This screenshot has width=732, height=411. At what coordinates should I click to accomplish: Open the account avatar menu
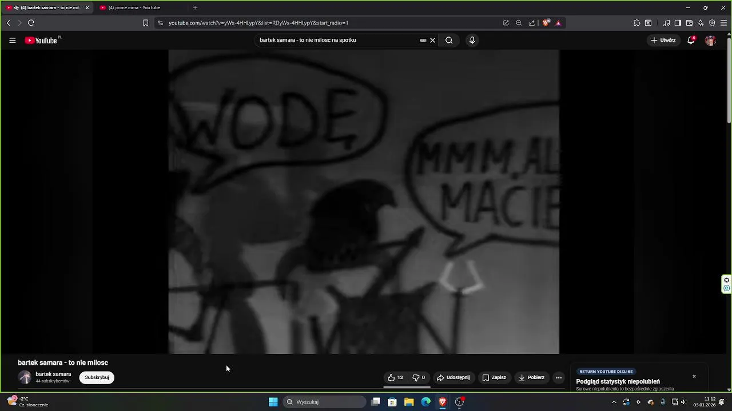710,41
